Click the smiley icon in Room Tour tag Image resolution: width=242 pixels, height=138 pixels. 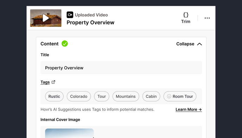point(169,96)
